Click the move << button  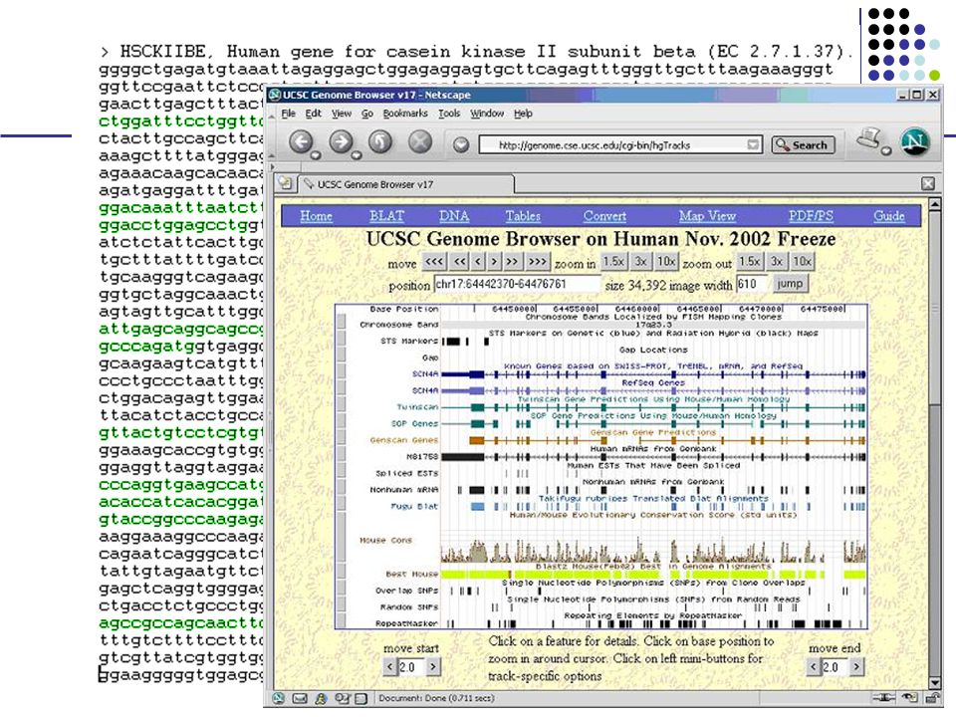[x=460, y=262]
